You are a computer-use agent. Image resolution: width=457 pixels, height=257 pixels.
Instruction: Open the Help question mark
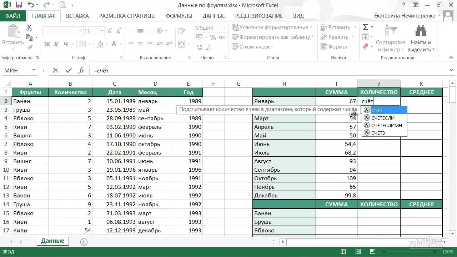click(x=403, y=5)
